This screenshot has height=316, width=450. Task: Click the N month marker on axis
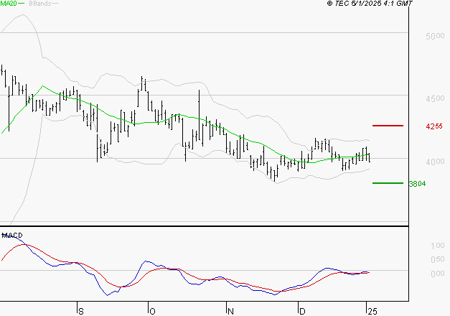coord(230,312)
